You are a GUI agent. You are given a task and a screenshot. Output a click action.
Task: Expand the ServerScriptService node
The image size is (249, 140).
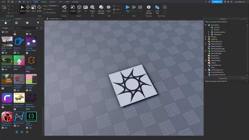pos(206,51)
